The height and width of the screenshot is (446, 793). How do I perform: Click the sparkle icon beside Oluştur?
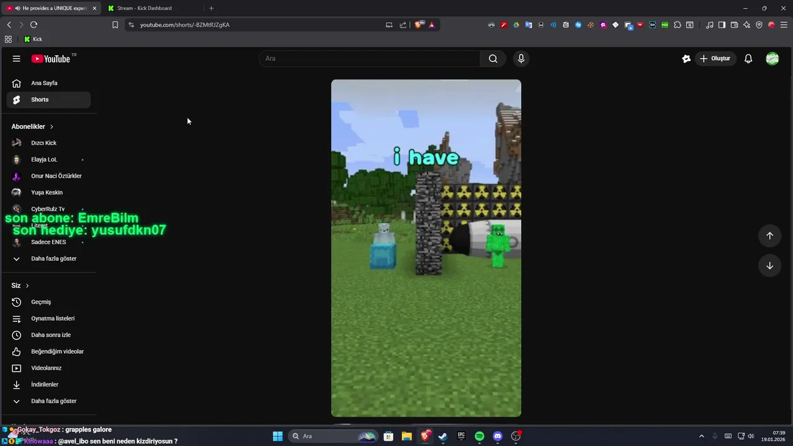point(686,58)
